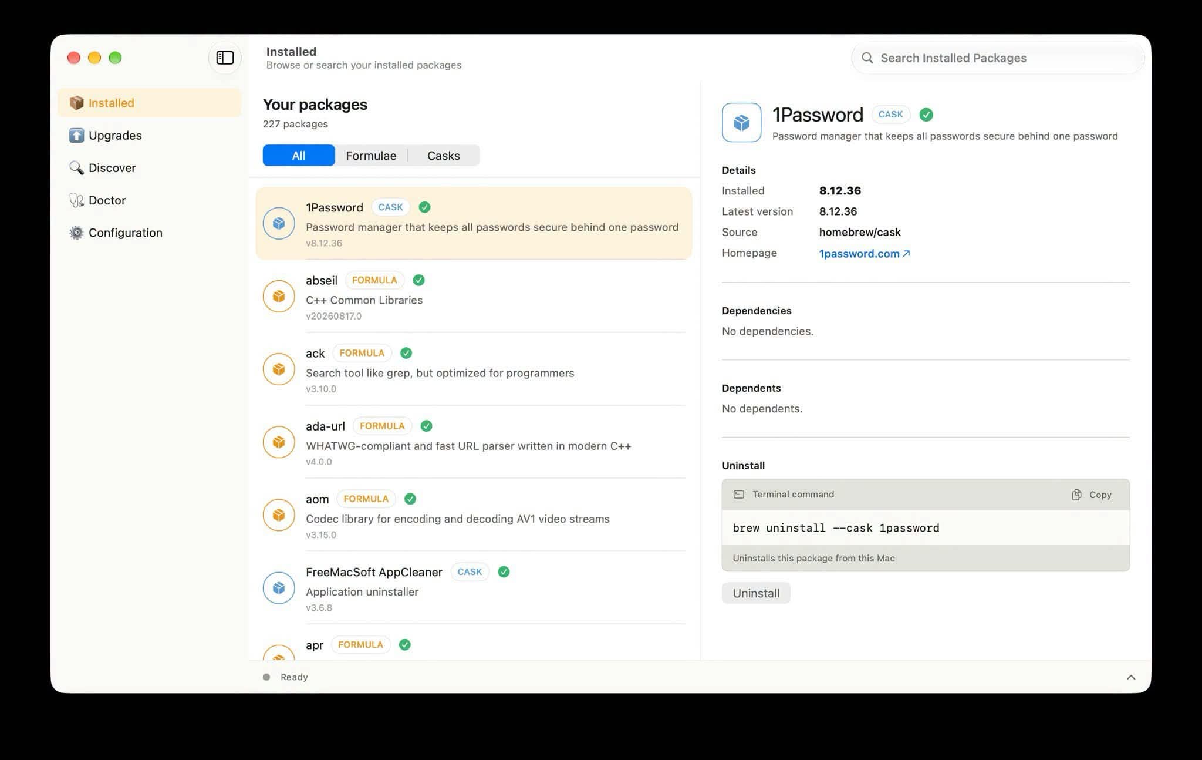Click the Discover magnifying glass icon
This screenshot has width=1202, height=760.
[76, 167]
